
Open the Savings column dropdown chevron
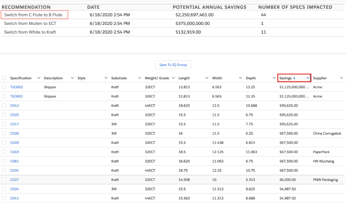click(x=308, y=78)
